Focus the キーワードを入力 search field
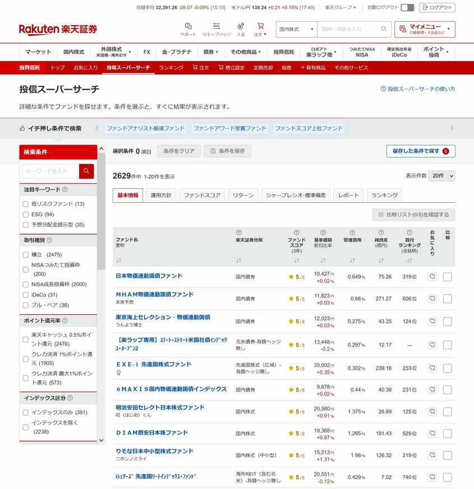474x489 pixels. coord(51,171)
